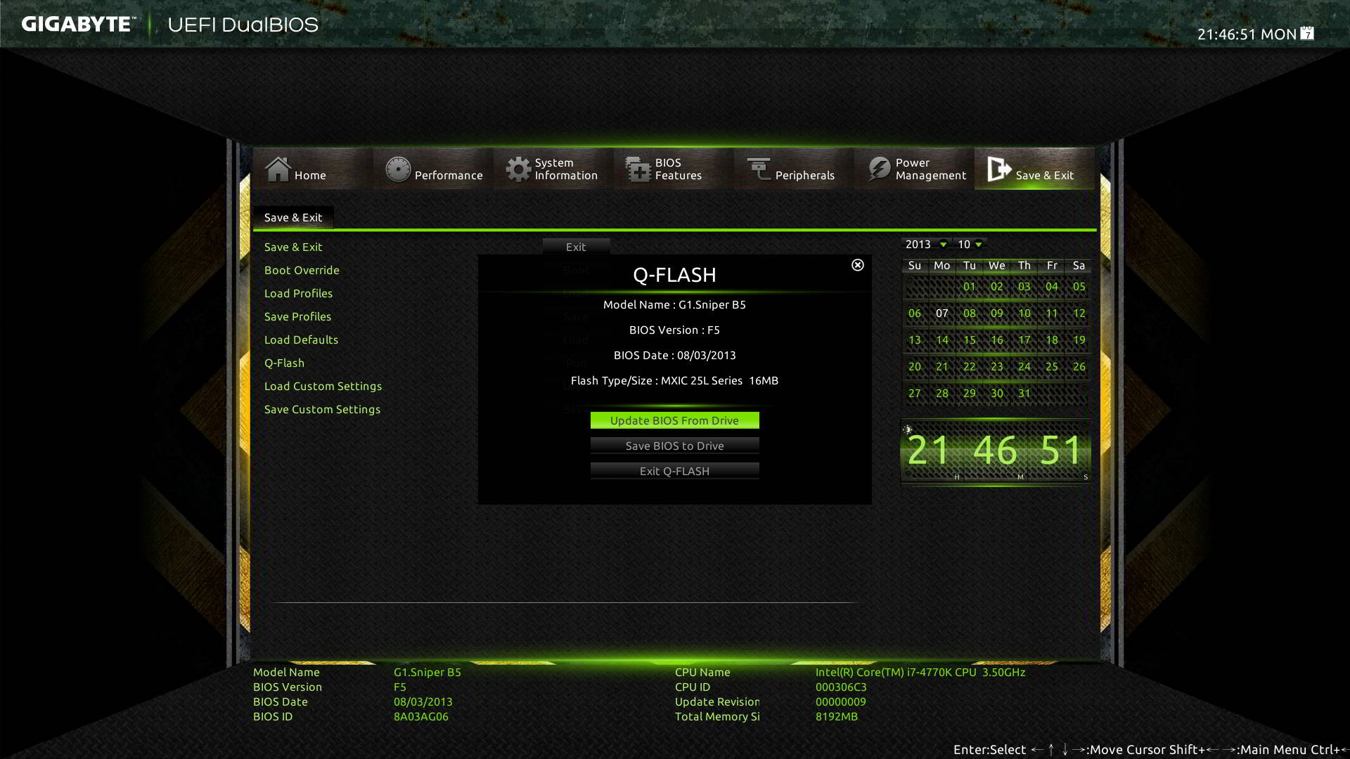Screen dimensions: 1350x759
Task: Click the Su weekday column header
Action: (x=914, y=265)
